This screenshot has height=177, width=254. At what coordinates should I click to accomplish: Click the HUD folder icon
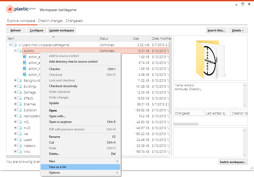(20, 128)
